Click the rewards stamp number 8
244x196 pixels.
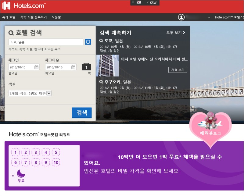(x=36, y=162)
